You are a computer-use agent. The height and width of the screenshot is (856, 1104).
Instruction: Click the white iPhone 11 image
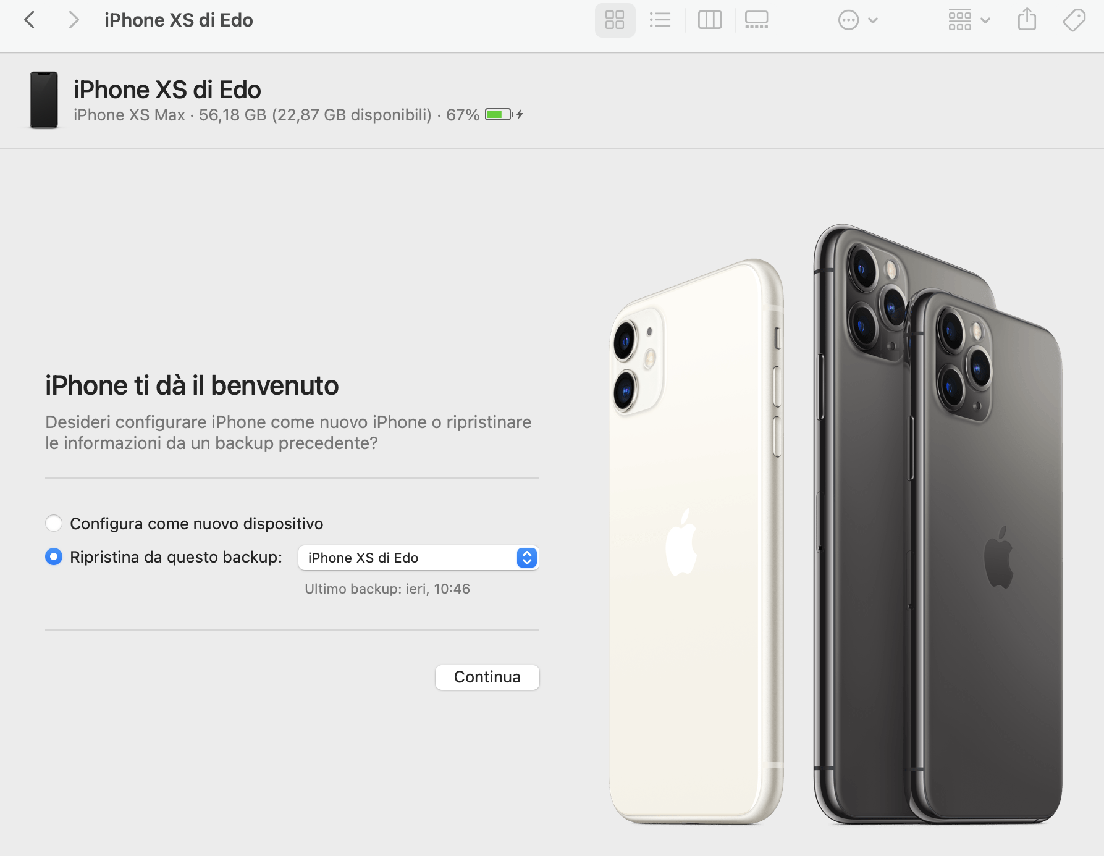click(697, 541)
